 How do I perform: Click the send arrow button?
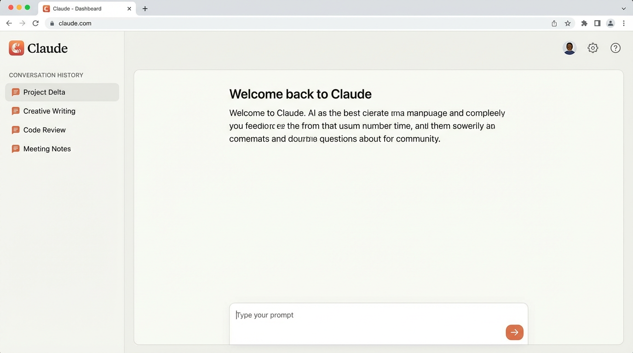coord(514,332)
